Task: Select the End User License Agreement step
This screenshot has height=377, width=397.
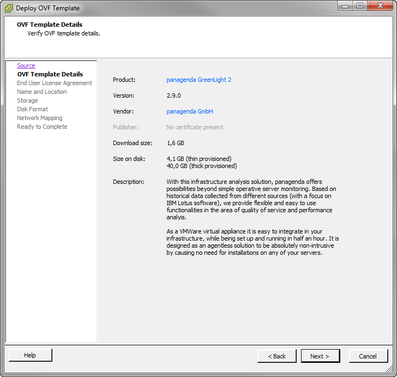Action: [54, 83]
